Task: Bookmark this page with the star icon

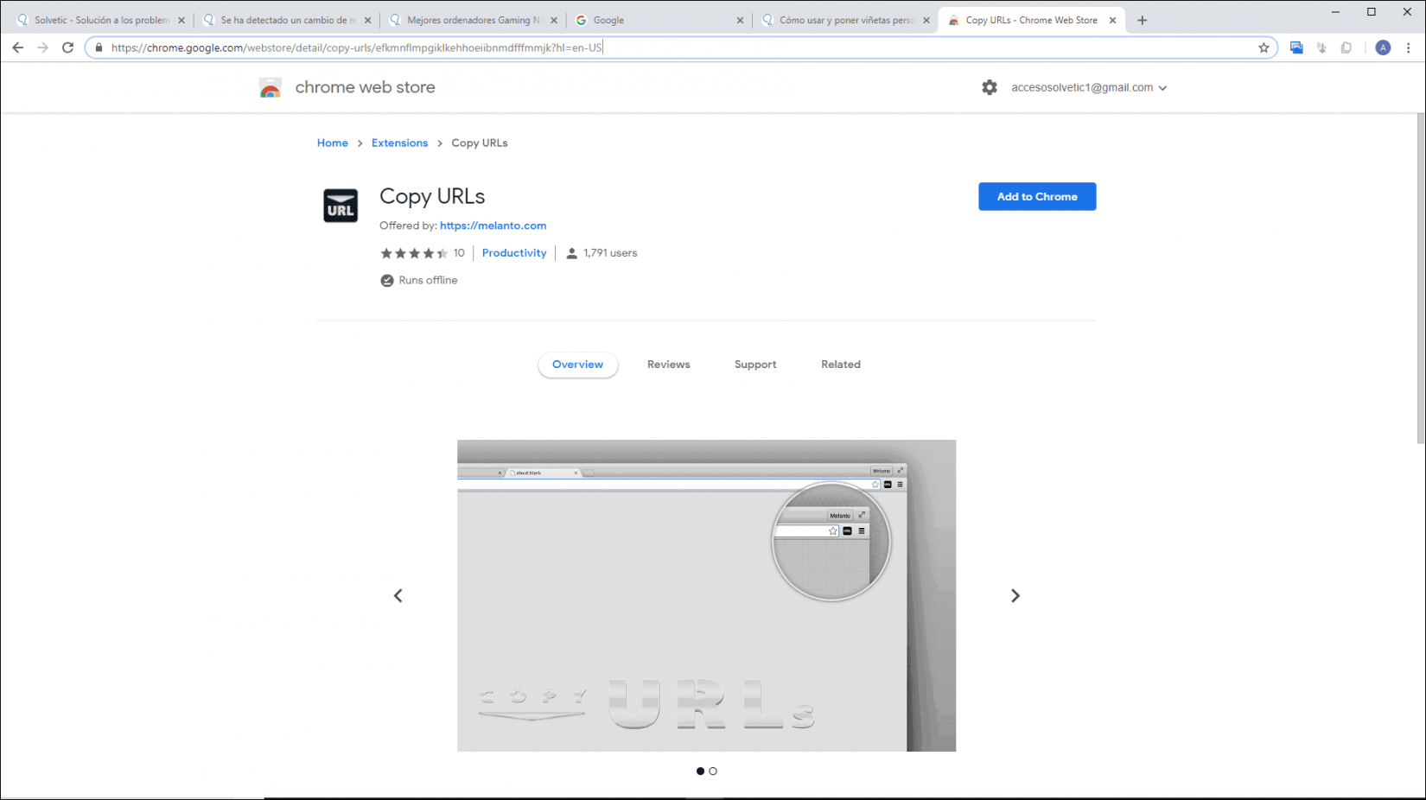Action: click(x=1264, y=48)
